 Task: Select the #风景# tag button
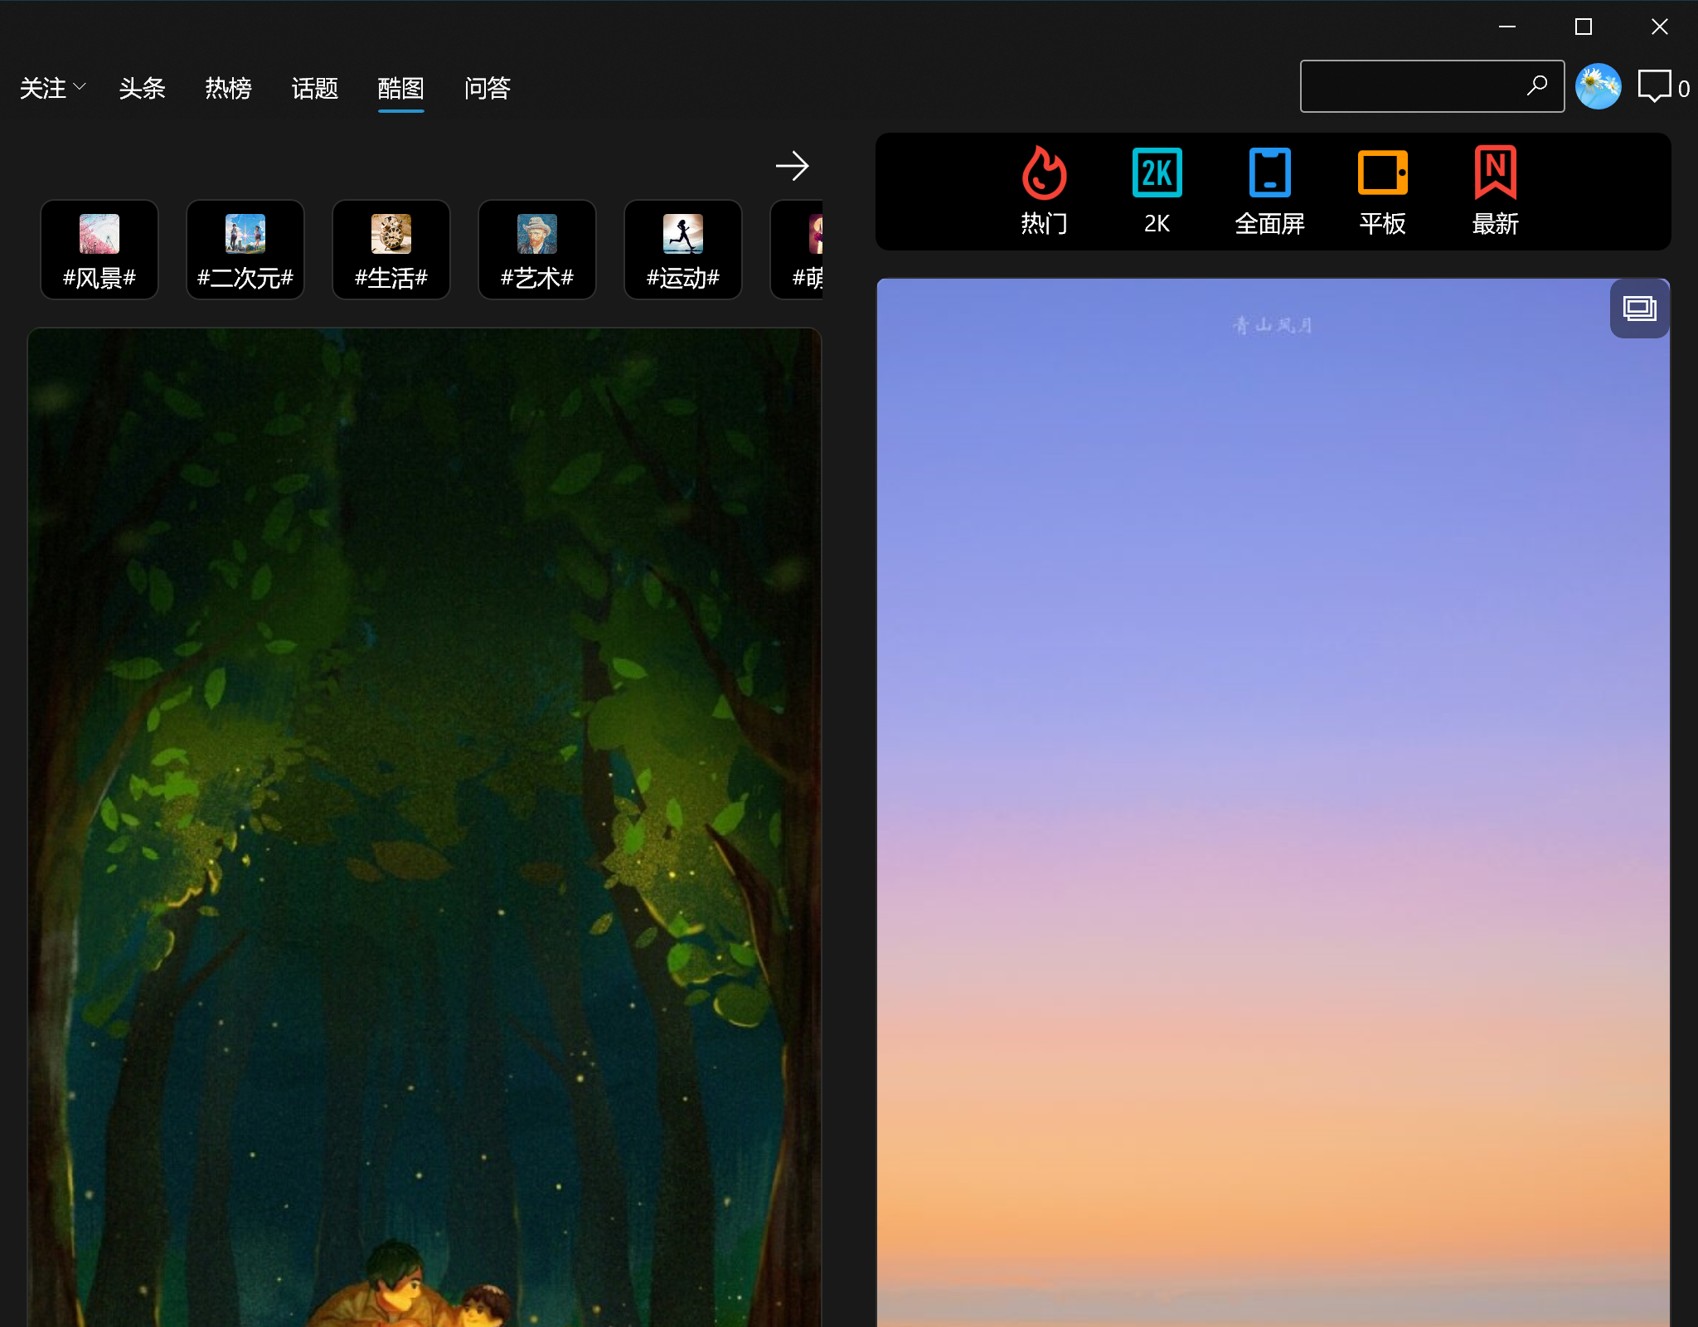(x=99, y=250)
